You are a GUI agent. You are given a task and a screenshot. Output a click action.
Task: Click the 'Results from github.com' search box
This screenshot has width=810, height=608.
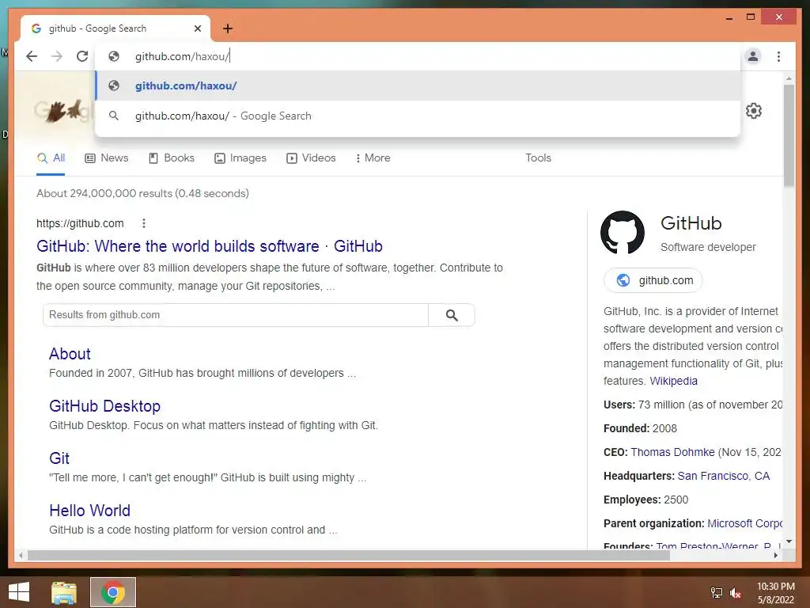pos(236,315)
